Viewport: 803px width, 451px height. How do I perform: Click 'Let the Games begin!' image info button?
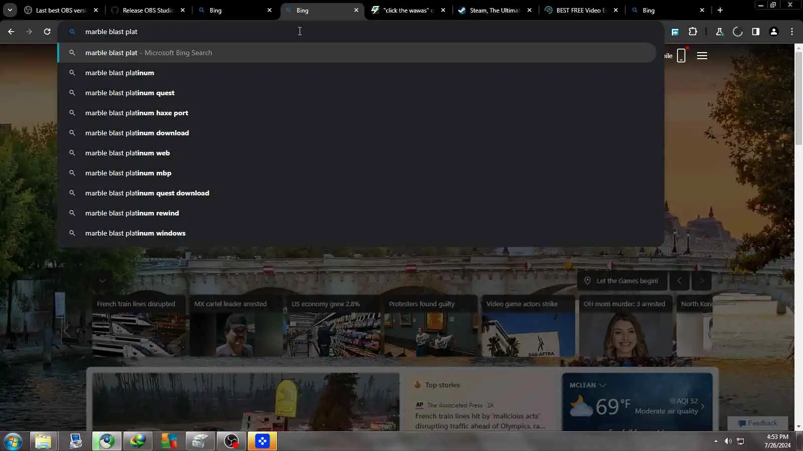click(x=622, y=281)
